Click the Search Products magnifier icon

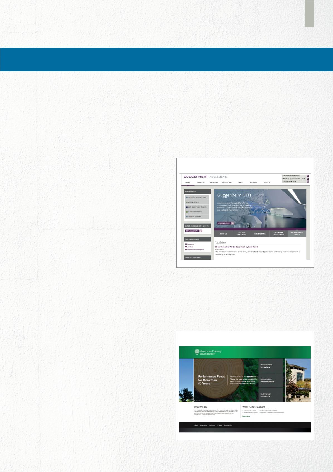pyautogui.click(x=308, y=182)
